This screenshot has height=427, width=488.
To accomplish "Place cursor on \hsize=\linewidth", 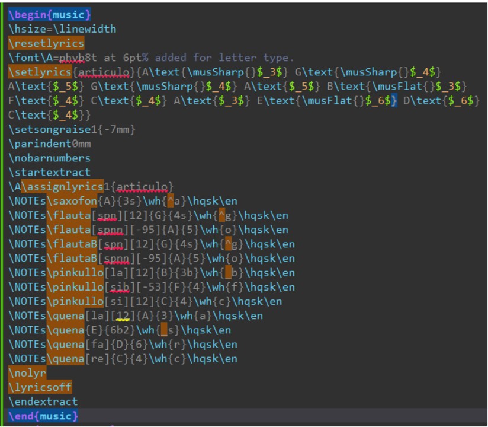I will click(x=62, y=29).
